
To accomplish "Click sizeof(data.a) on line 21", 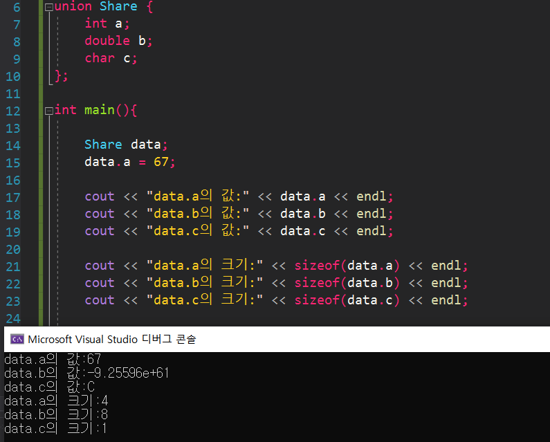I will point(347,266).
